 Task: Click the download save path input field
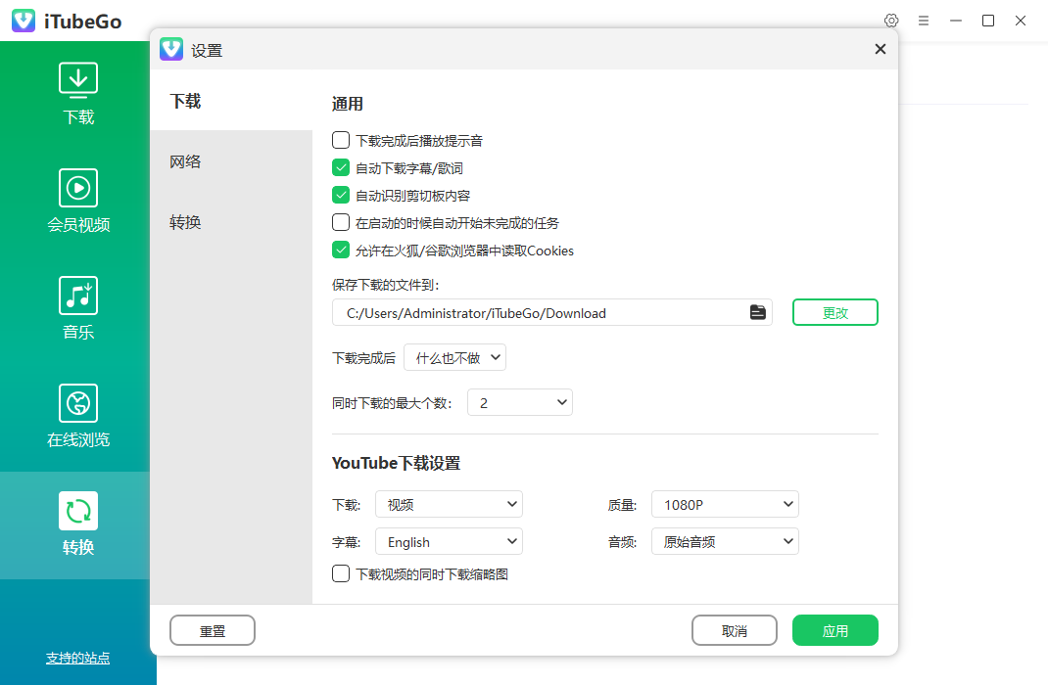pos(539,311)
